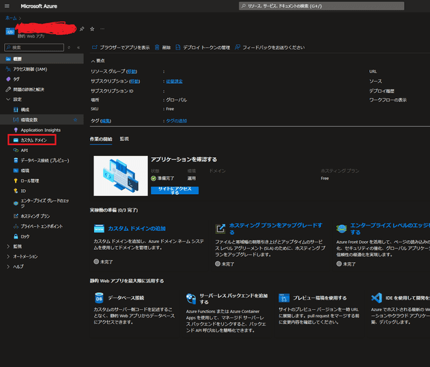The width and height of the screenshot is (430, 367).
Task: Expand the 監視 sidebar section
Action: [8, 246]
